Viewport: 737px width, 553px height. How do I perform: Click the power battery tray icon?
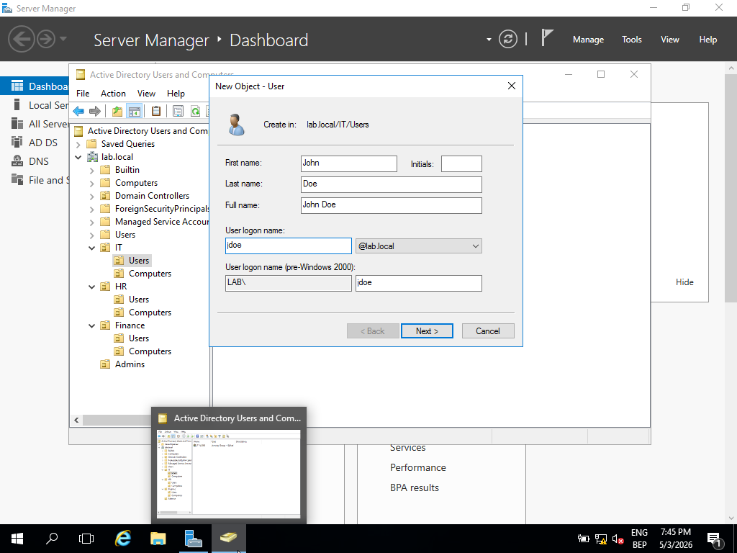[x=583, y=539]
